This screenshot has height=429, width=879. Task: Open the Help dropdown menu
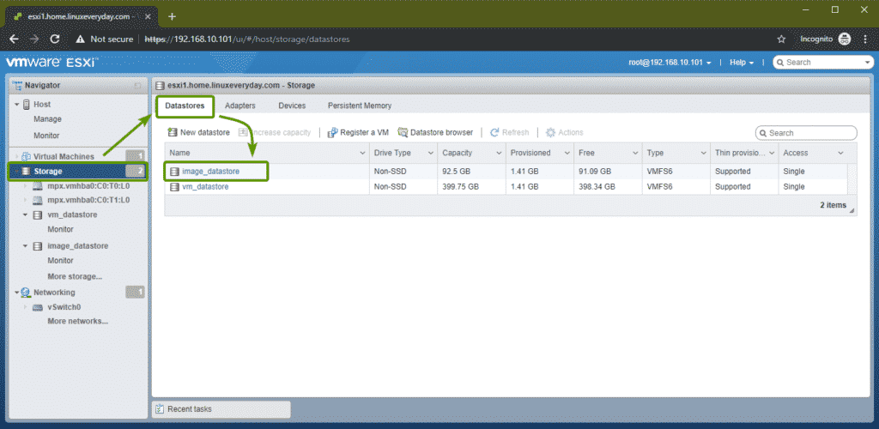(x=741, y=63)
